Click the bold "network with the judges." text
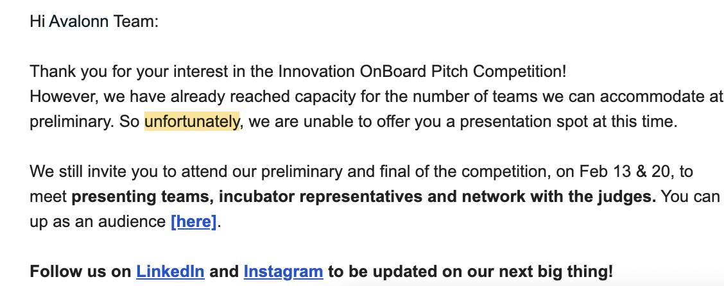This screenshot has height=286, width=724. (x=560, y=198)
